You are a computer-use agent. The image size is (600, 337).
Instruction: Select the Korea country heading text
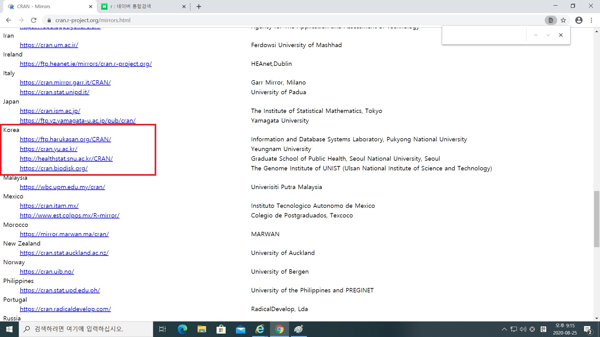tap(11, 130)
